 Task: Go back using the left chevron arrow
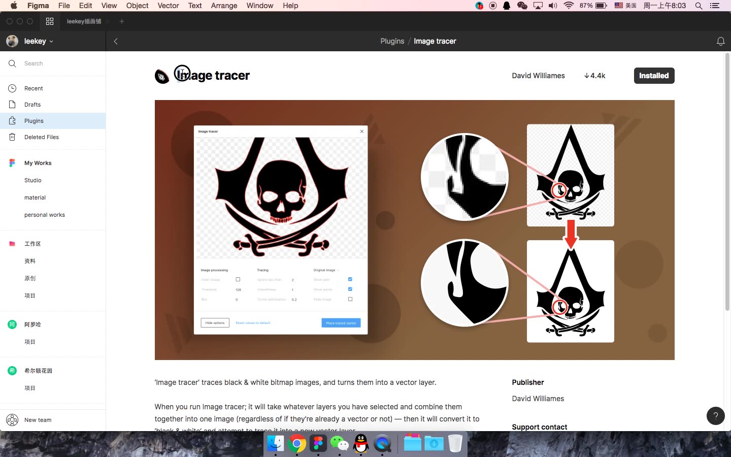pyautogui.click(x=116, y=41)
